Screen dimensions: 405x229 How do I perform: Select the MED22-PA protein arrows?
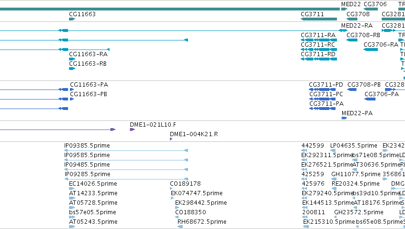[344, 118]
